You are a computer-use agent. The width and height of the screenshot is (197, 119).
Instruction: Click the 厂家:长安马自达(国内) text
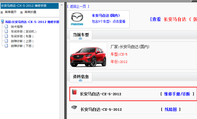tap(130, 47)
